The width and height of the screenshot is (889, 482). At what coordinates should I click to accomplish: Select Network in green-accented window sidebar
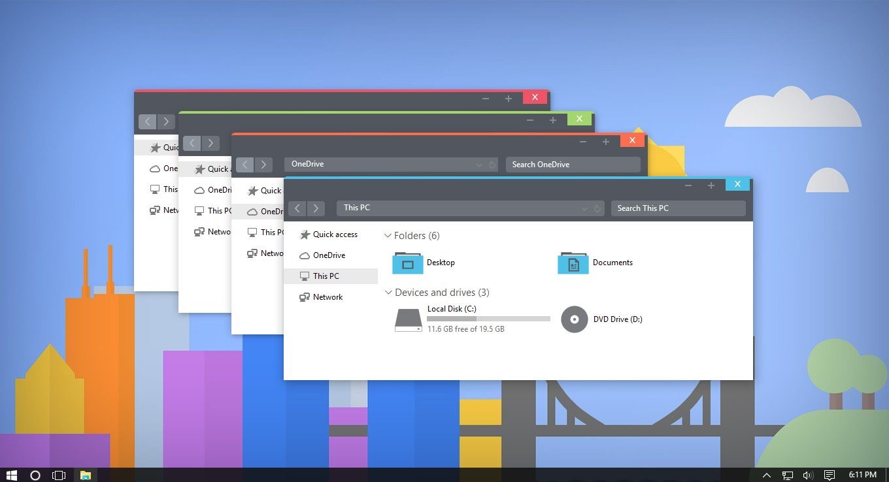tap(205, 232)
